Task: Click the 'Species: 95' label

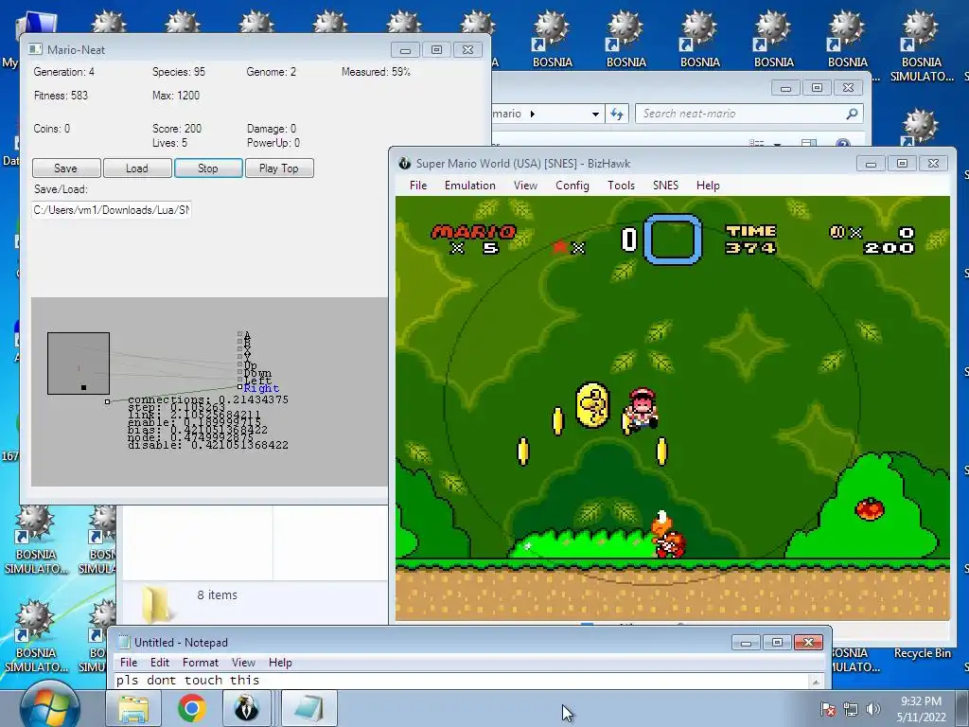Action: (179, 72)
